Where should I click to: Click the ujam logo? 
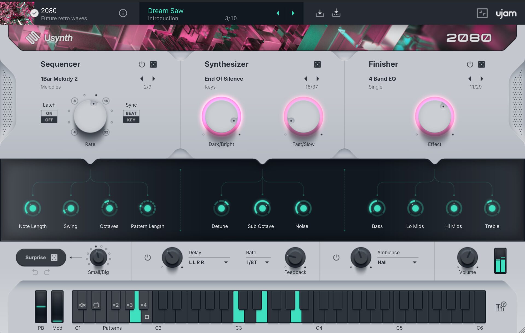(x=506, y=13)
